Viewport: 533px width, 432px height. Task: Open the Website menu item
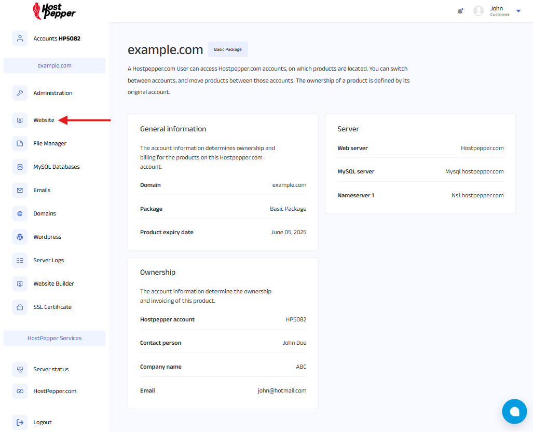pyautogui.click(x=44, y=120)
